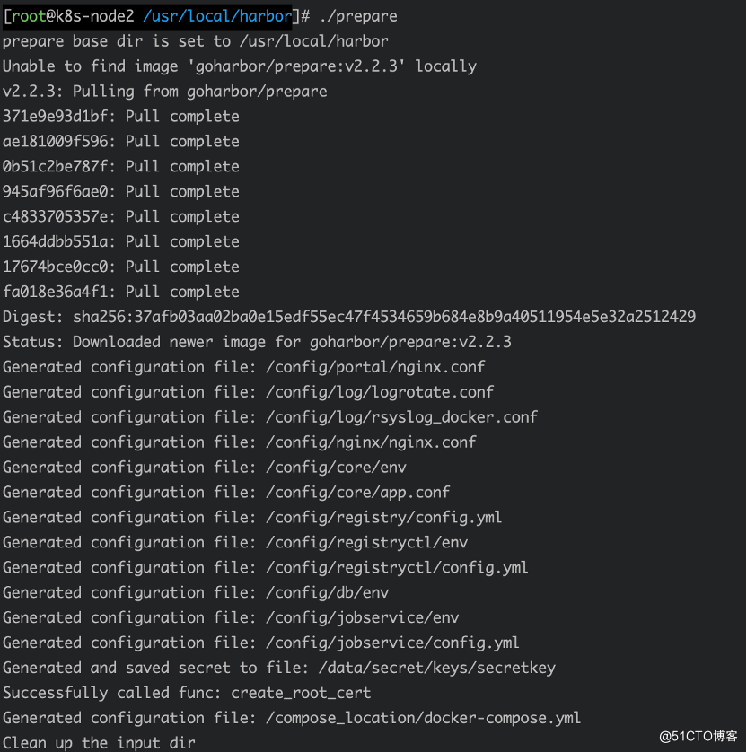
Task: Click the /config/registry/config.yml path
Action: pyautogui.click(x=384, y=517)
